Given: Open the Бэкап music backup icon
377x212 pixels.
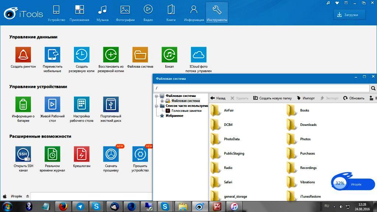Looking at the screenshot, I should click(169, 54).
